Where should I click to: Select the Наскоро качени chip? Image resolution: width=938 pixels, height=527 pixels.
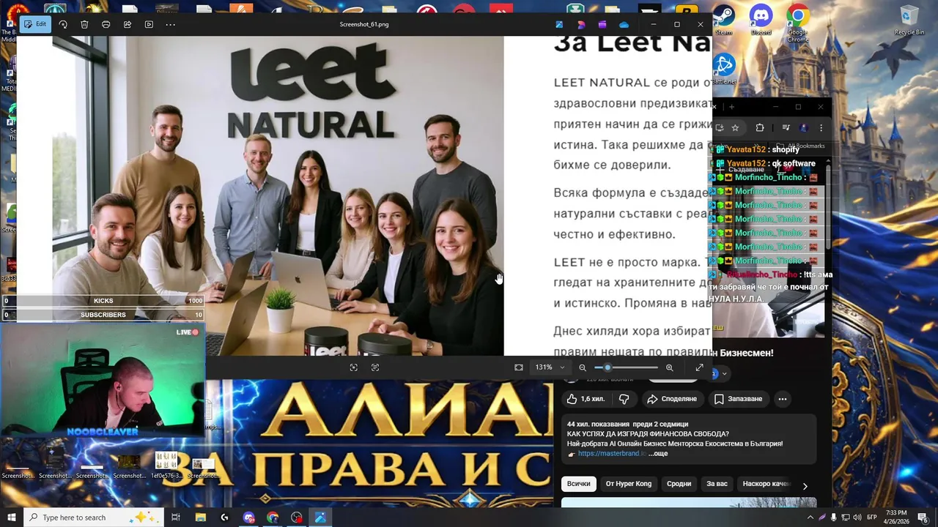tap(766, 484)
